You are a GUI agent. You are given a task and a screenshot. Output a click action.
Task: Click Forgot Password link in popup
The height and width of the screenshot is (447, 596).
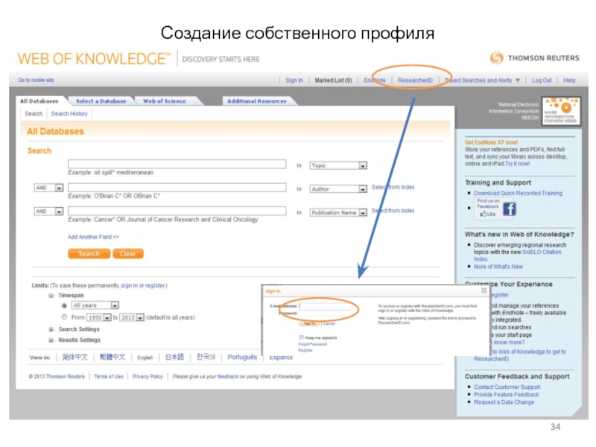pos(312,344)
